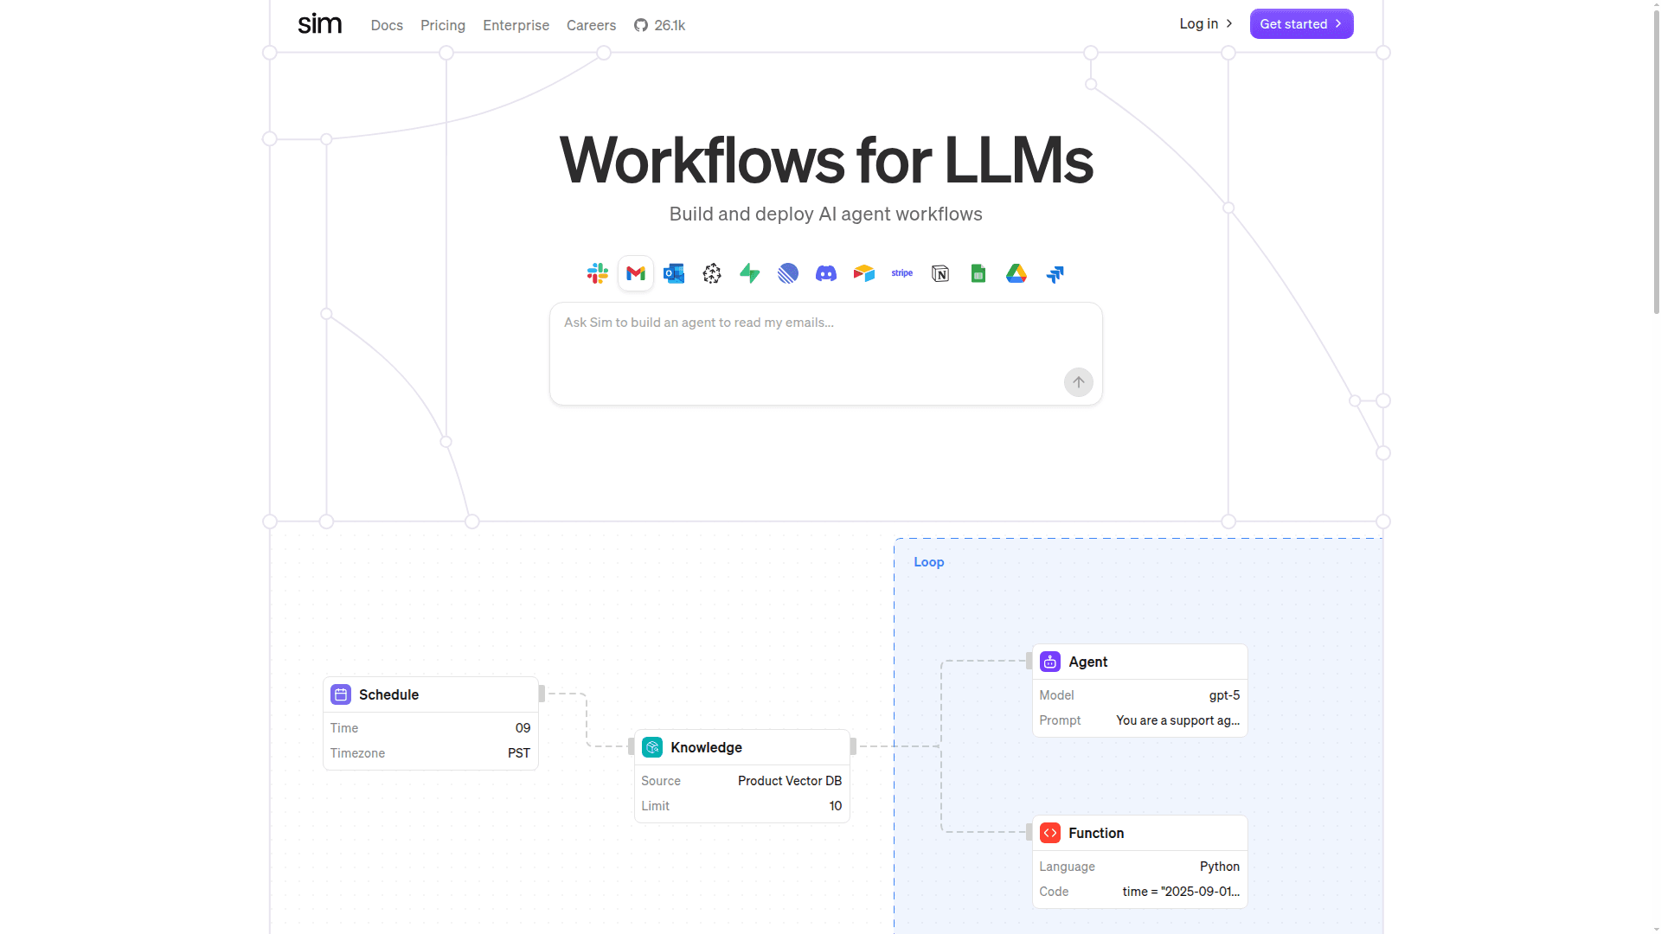Screen dimensions: 1661x934
Task: Go to the Pricing page
Action: tap(443, 25)
